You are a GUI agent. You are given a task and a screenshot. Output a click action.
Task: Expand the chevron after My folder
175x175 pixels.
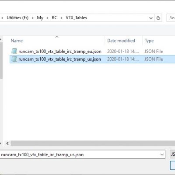point(47,18)
